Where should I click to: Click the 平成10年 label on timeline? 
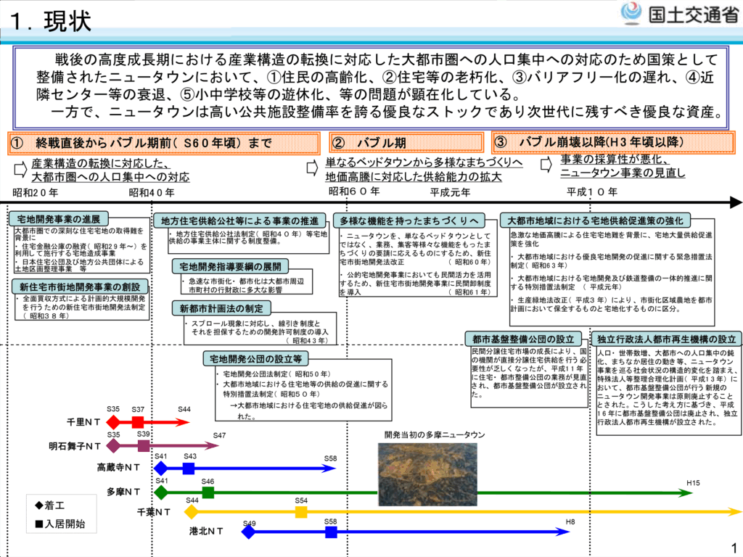pos(591,191)
